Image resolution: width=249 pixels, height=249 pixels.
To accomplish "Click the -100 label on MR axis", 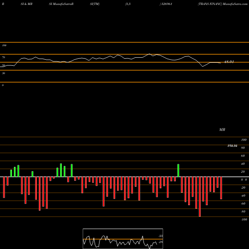I will [244, 220].
